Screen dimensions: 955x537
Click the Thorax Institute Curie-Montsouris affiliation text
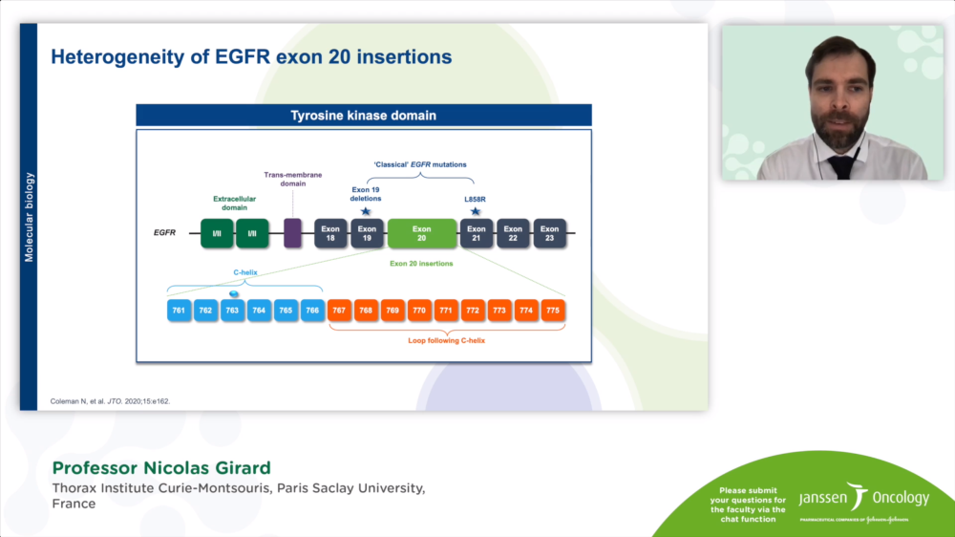(x=239, y=496)
